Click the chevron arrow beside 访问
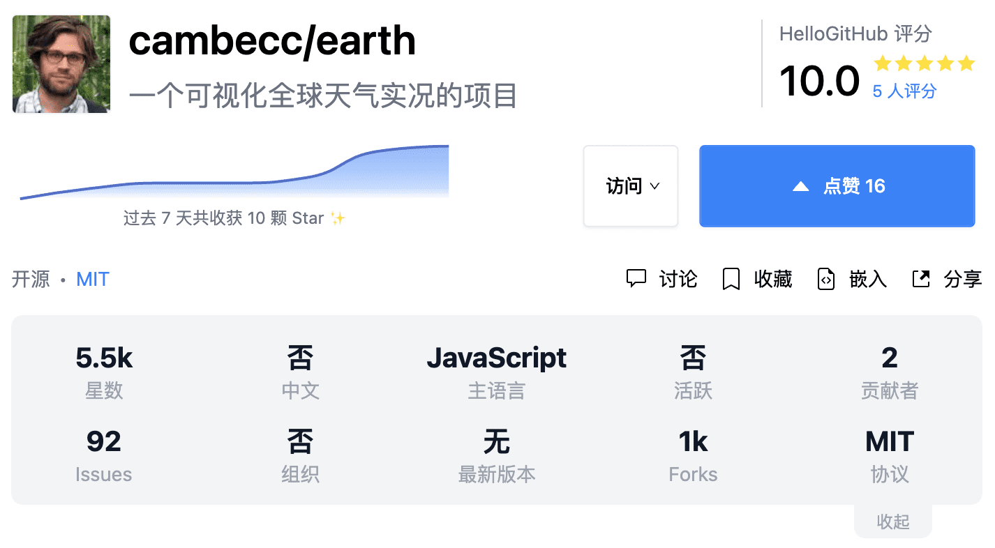The height and width of the screenshot is (548, 995). 654,186
